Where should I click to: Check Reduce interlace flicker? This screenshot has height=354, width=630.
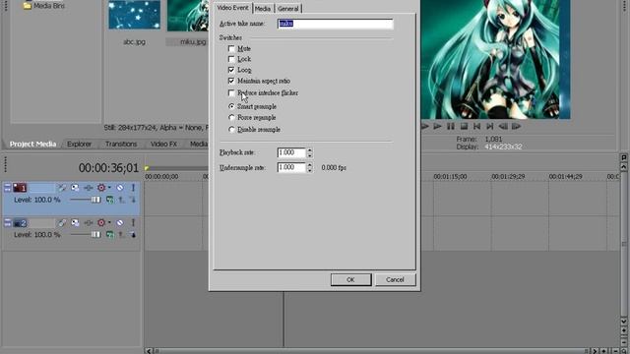coord(231,92)
